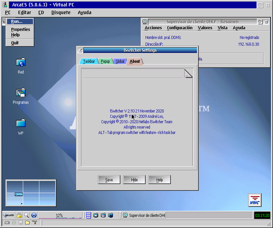Click the padlock lockup icon
The image size is (273, 228).
[x=19, y=215]
